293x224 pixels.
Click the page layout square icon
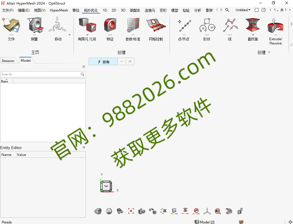[x=257, y=10]
